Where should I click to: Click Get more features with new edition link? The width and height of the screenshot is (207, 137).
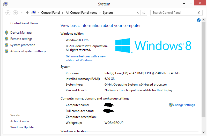point(86,58)
